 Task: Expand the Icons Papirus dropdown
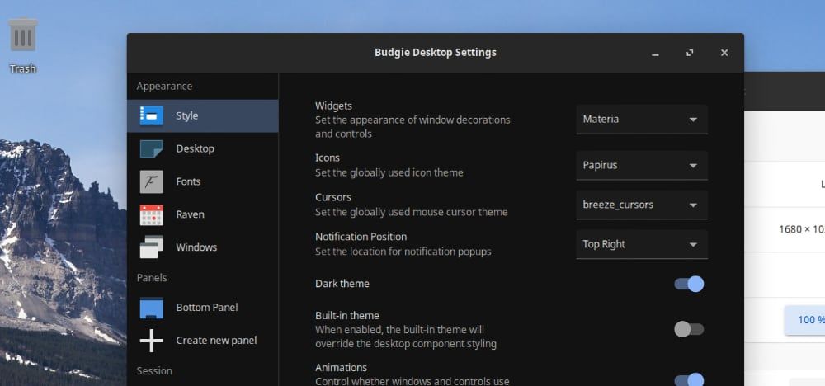tap(642, 165)
